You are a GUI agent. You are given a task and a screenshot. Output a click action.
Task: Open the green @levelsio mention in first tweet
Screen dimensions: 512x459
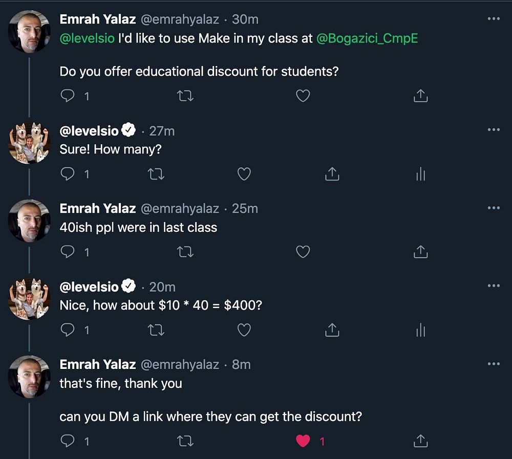coord(87,39)
